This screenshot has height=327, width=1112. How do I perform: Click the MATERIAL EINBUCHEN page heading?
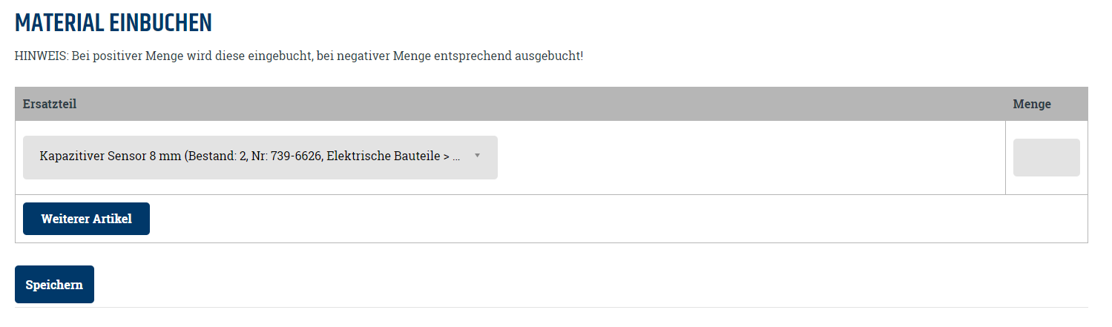click(x=113, y=23)
